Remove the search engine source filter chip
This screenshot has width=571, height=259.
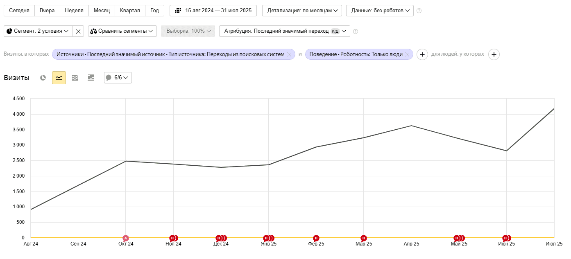point(289,54)
